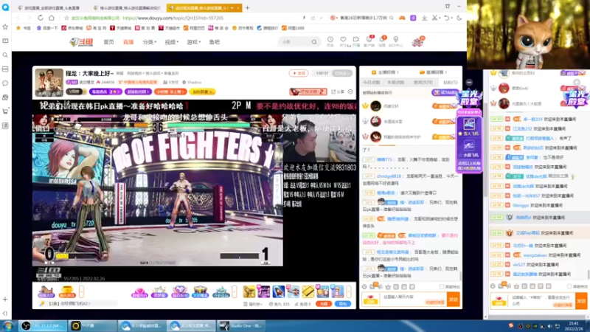The image size is (590, 332).
Task: Expand the 视频 dropdown in Douyu nav
Action: click(171, 42)
